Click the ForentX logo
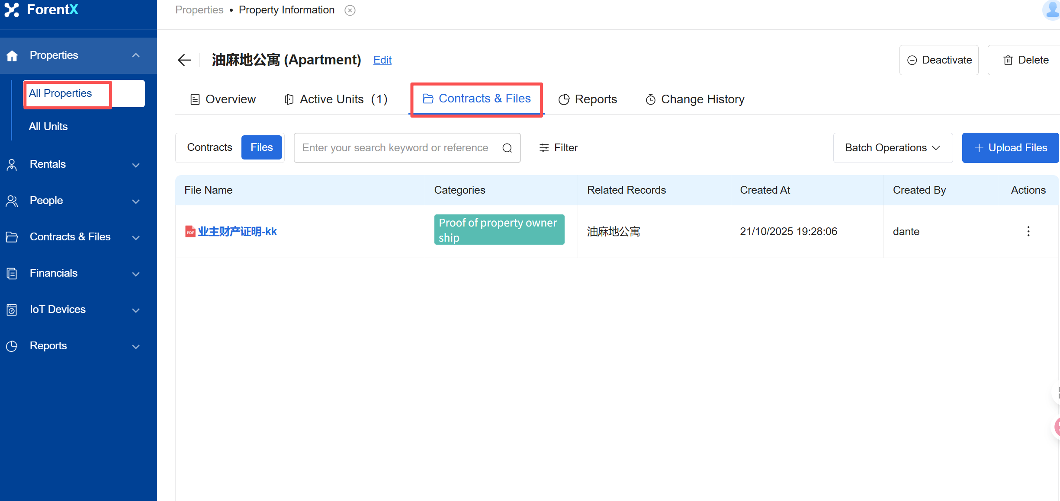 click(x=42, y=10)
